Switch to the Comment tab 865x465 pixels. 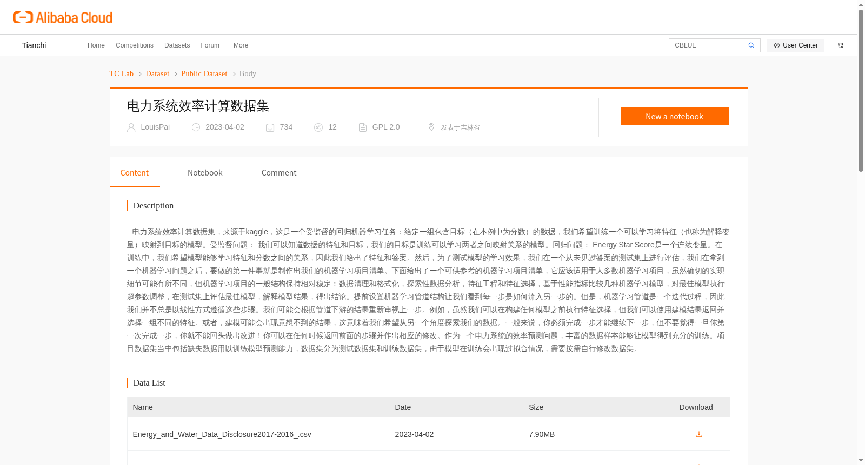pyautogui.click(x=279, y=173)
